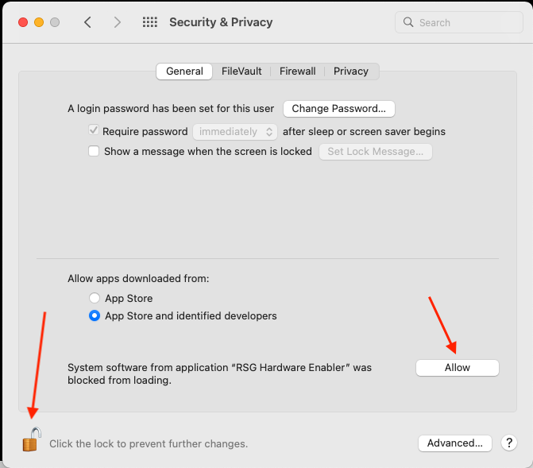
Task: Select the App Store radio button
Action: [x=95, y=298]
